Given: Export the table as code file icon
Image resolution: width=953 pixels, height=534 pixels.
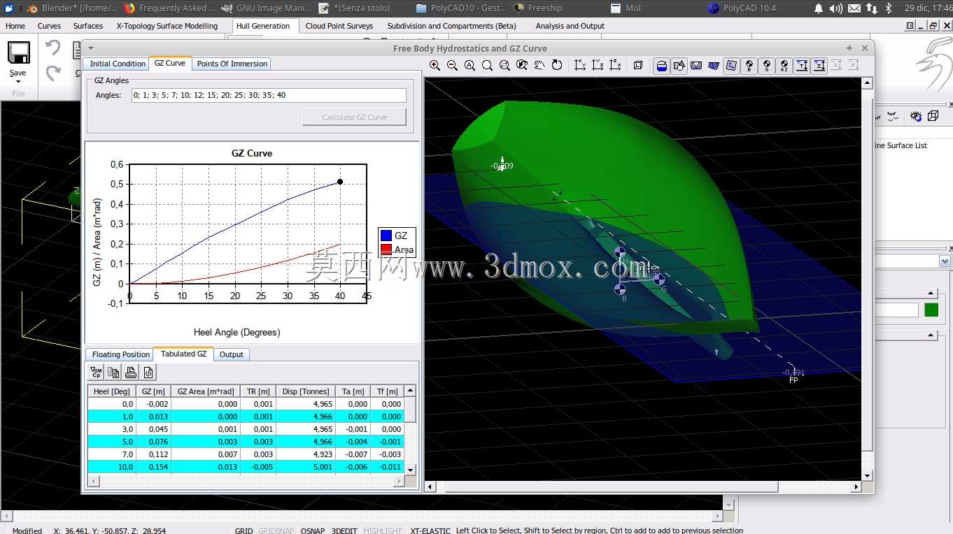Looking at the screenshot, I should tap(148, 373).
